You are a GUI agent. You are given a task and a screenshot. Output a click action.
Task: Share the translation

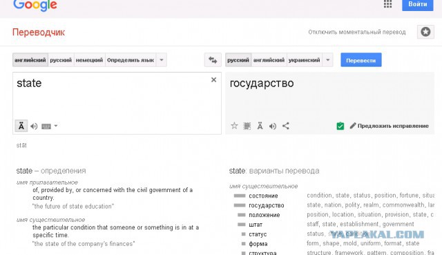click(285, 126)
